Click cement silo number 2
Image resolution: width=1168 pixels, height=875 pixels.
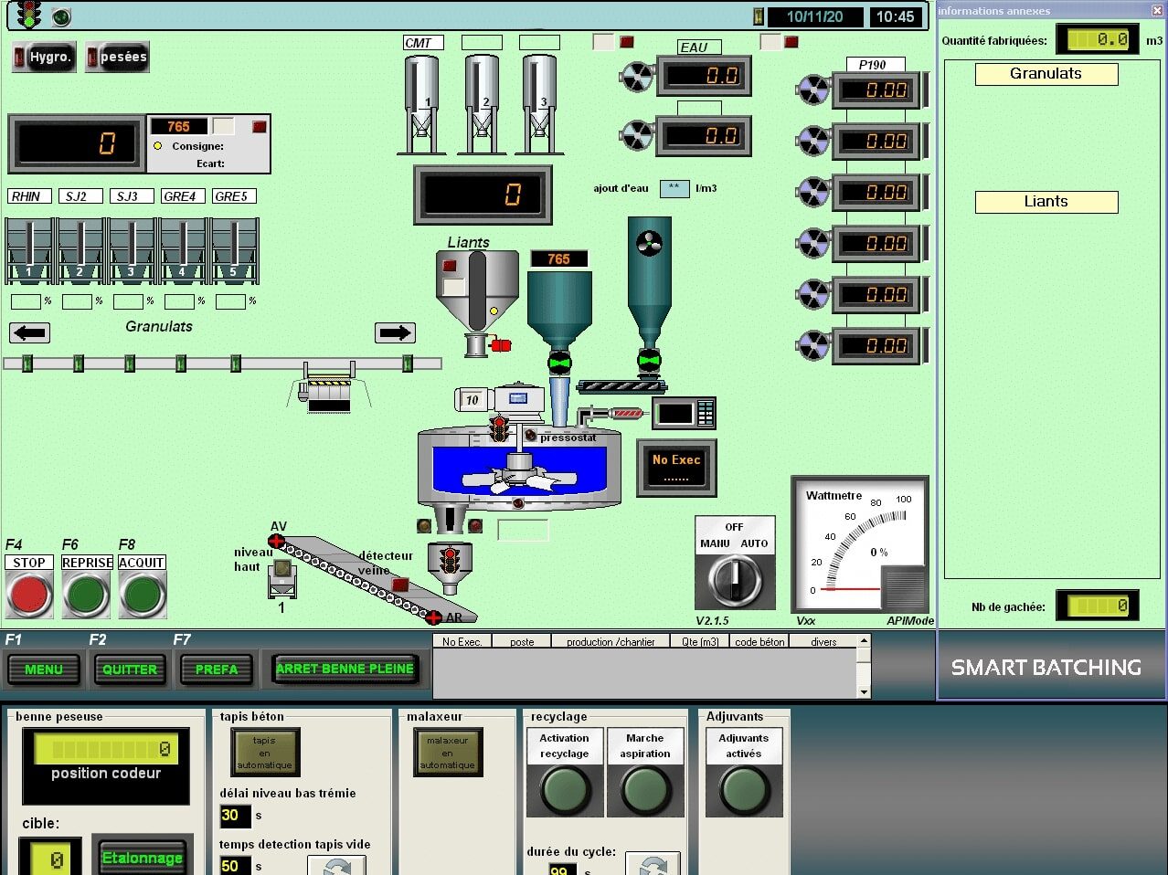482,104
